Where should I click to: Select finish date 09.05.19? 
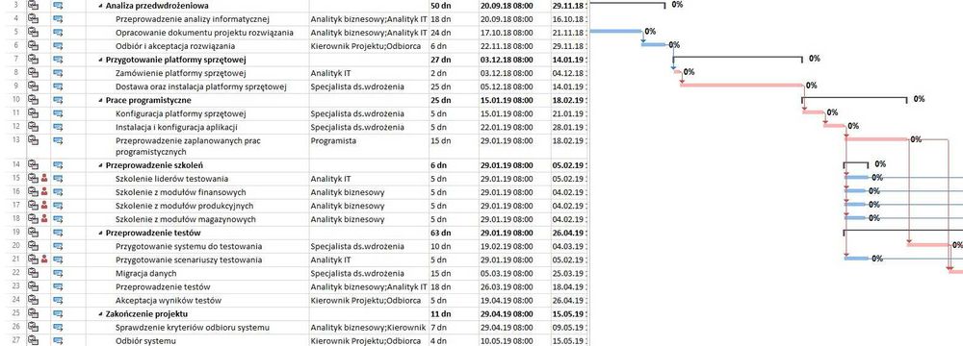[569, 327]
